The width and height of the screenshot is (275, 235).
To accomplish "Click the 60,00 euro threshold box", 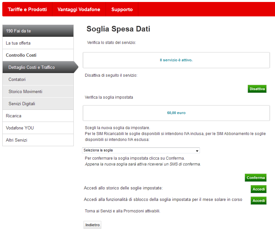I will 176,113.
